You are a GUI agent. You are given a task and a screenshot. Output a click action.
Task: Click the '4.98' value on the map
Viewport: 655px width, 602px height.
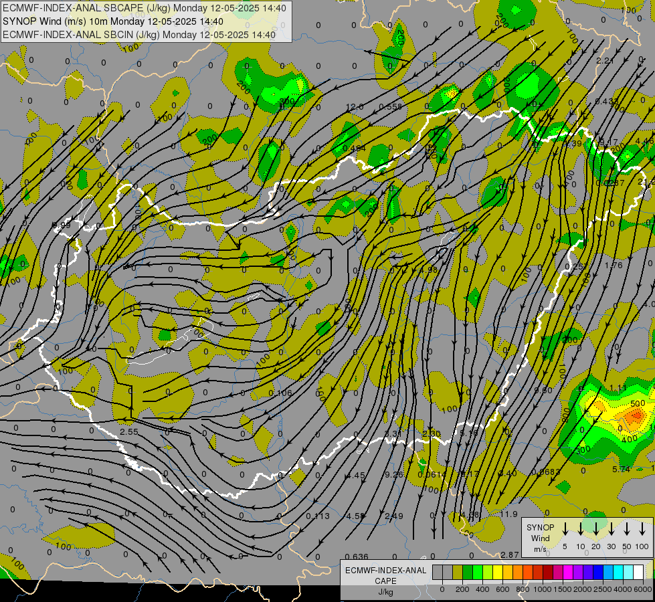tap(429, 270)
